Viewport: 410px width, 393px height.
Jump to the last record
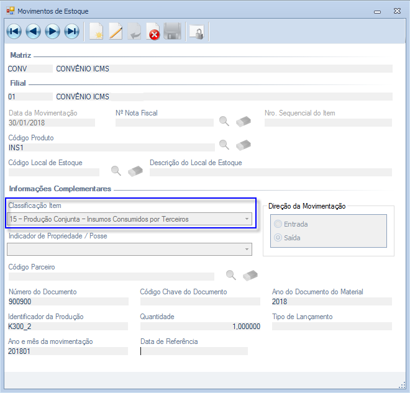(x=71, y=32)
